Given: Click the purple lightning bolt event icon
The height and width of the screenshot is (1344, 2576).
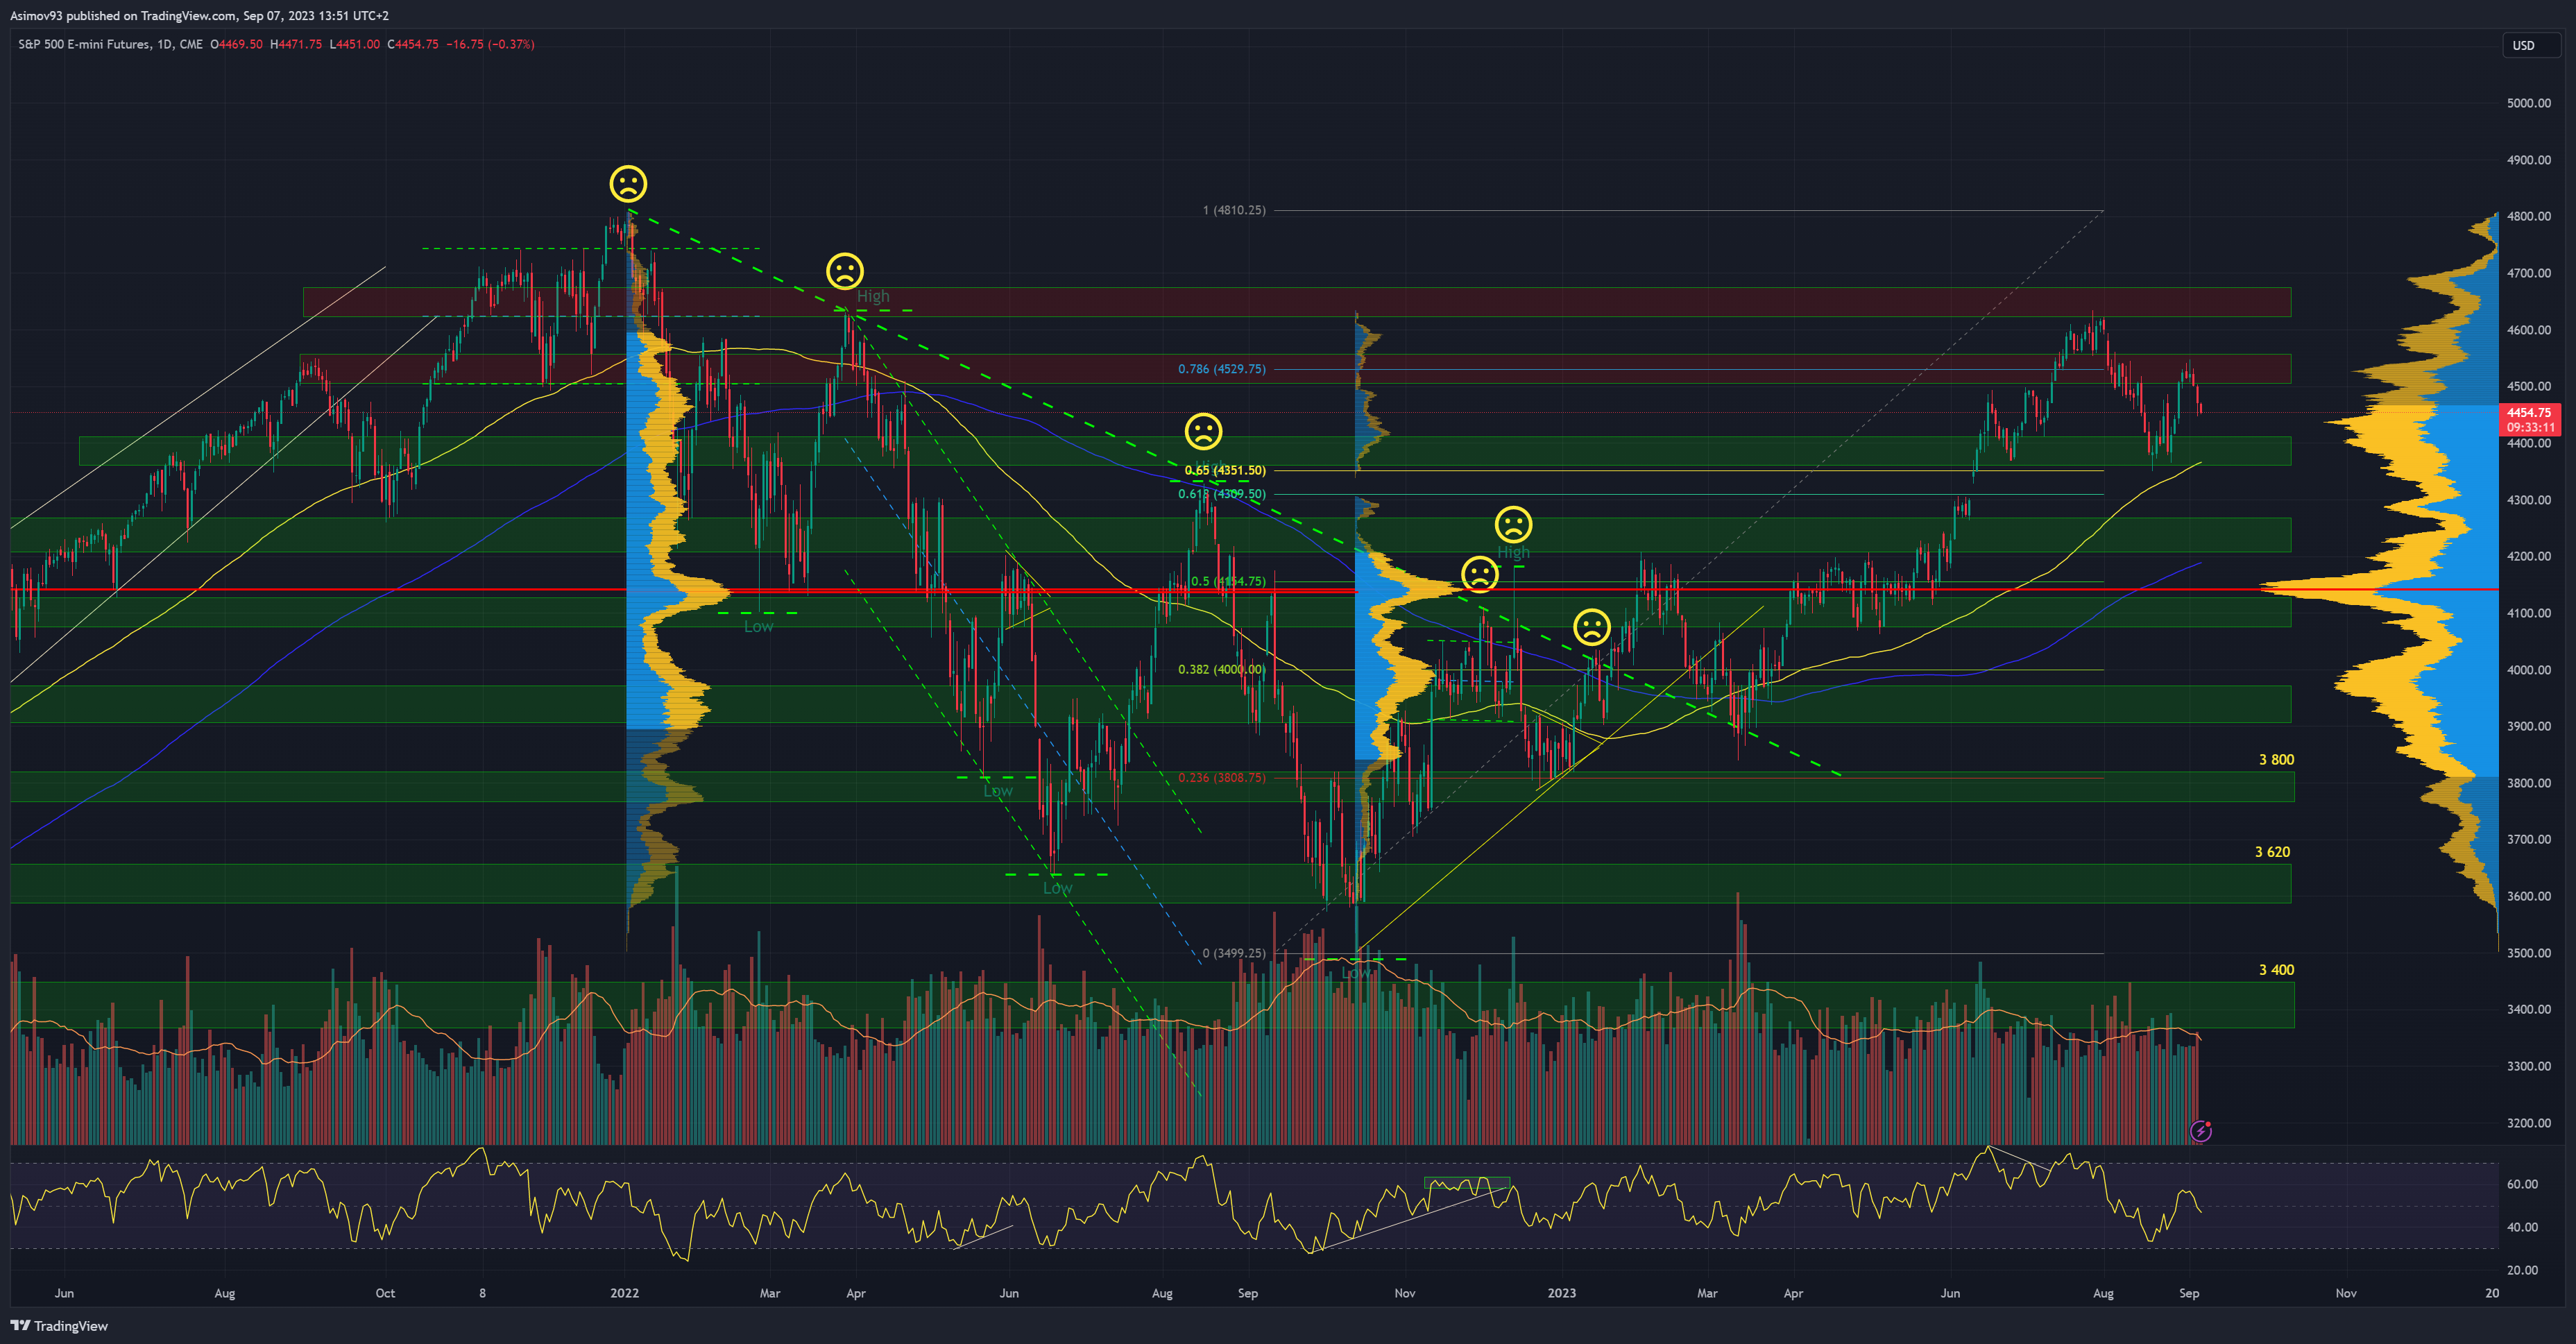Looking at the screenshot, I should (x=2200, y=1131).
